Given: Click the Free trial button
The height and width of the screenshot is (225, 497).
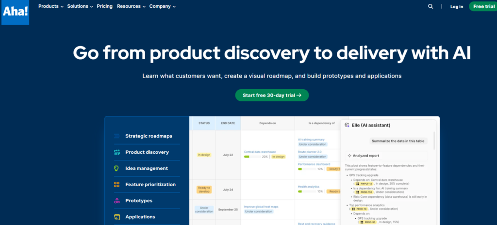Looking at the screenshot, I should point(483,6).
